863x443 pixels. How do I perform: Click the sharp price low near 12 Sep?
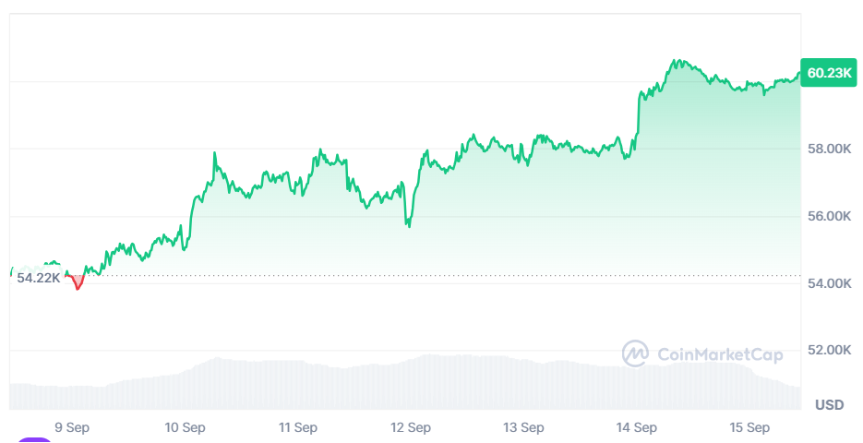[x=408, y=225]
